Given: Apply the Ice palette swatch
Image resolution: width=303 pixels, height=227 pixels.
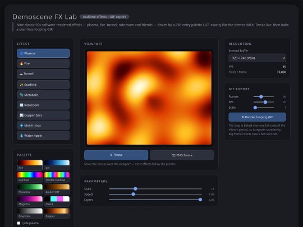Looking at the screenshot, I should 57,165.
